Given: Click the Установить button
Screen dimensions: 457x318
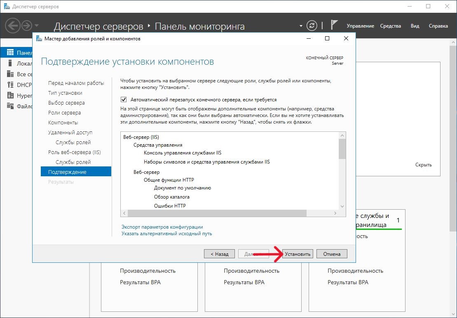Looking at the screenshot, I should tap(298, 254).
